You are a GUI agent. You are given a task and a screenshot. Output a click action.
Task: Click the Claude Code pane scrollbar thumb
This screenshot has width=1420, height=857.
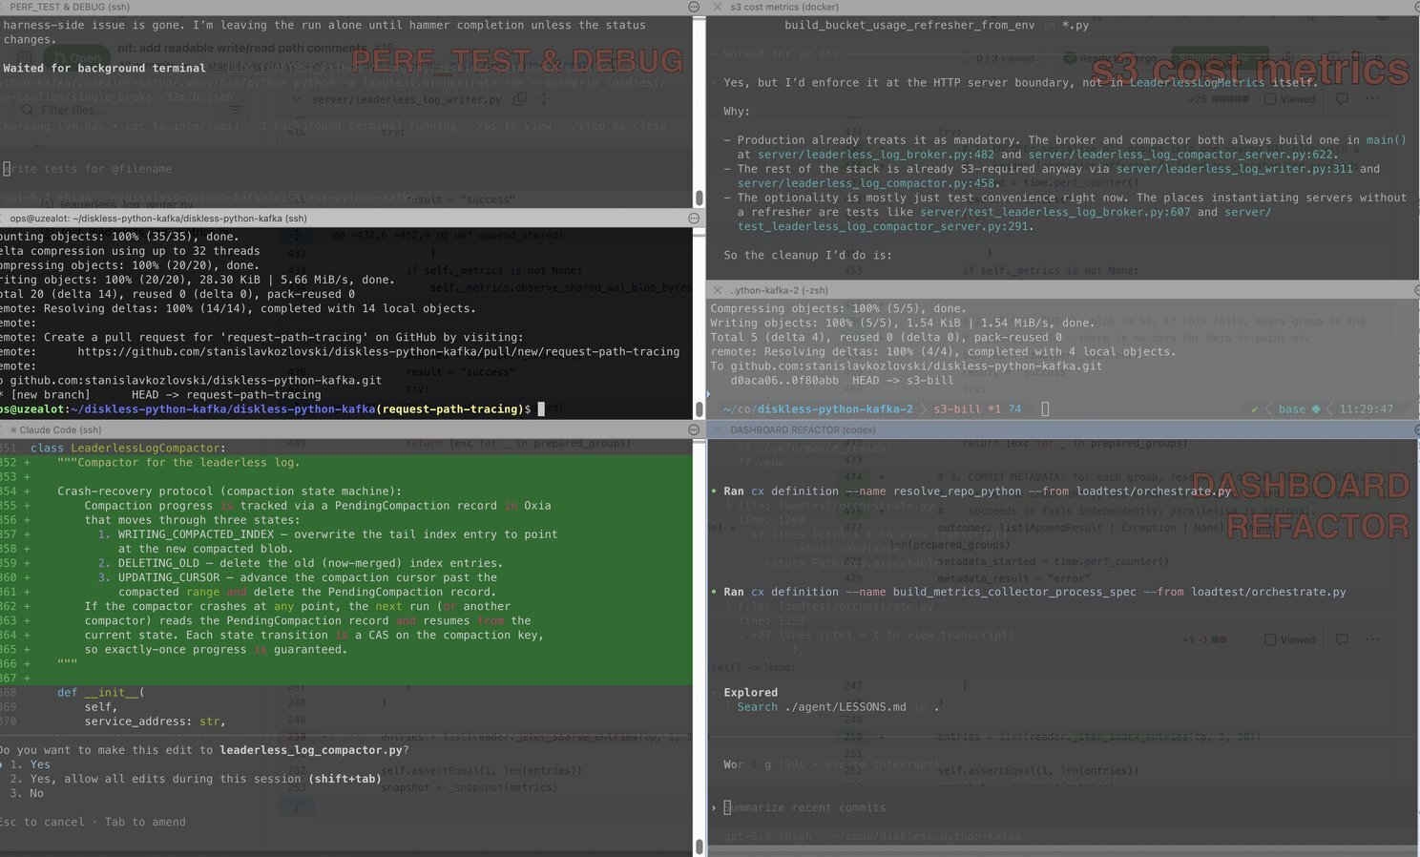coord(699,847)
